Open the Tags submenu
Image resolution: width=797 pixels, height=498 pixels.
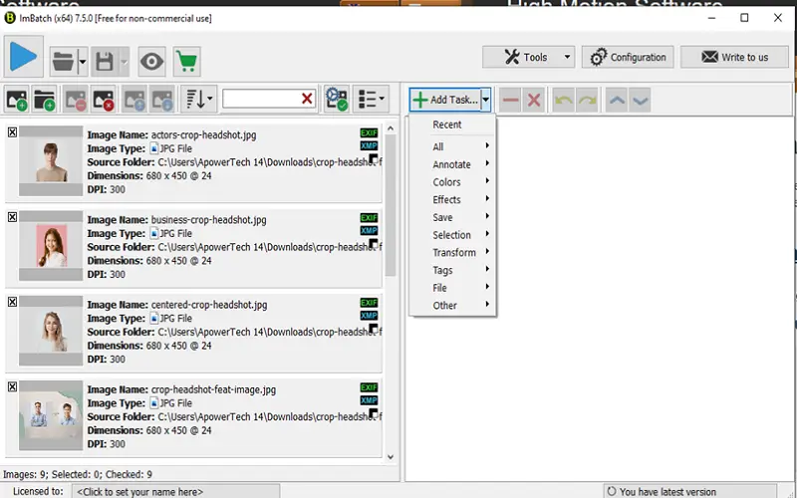click(x=452, y=270)
